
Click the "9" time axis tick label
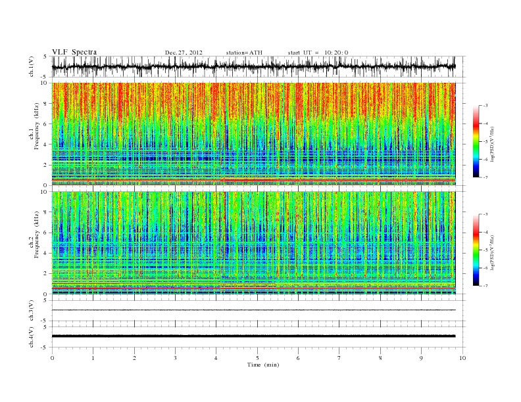tap(421, 358)
